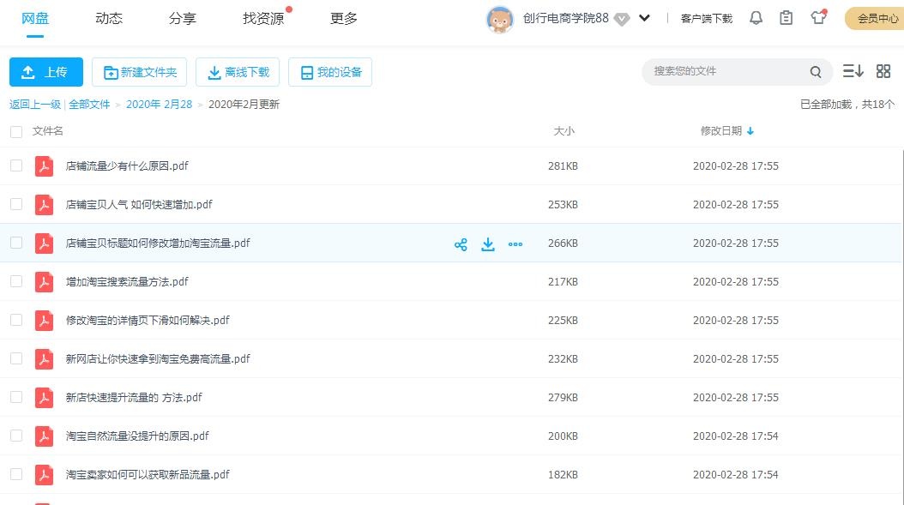Click the coupon icon near 会员中心
Screen dimensions: 904x505
817,17
